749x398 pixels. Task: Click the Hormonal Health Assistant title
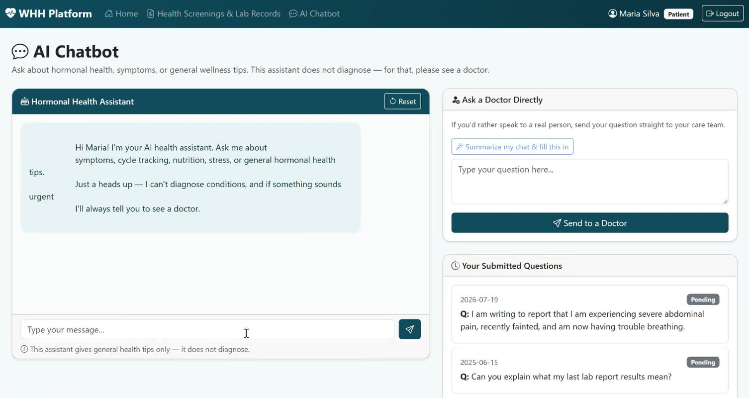tap(83, 101)
